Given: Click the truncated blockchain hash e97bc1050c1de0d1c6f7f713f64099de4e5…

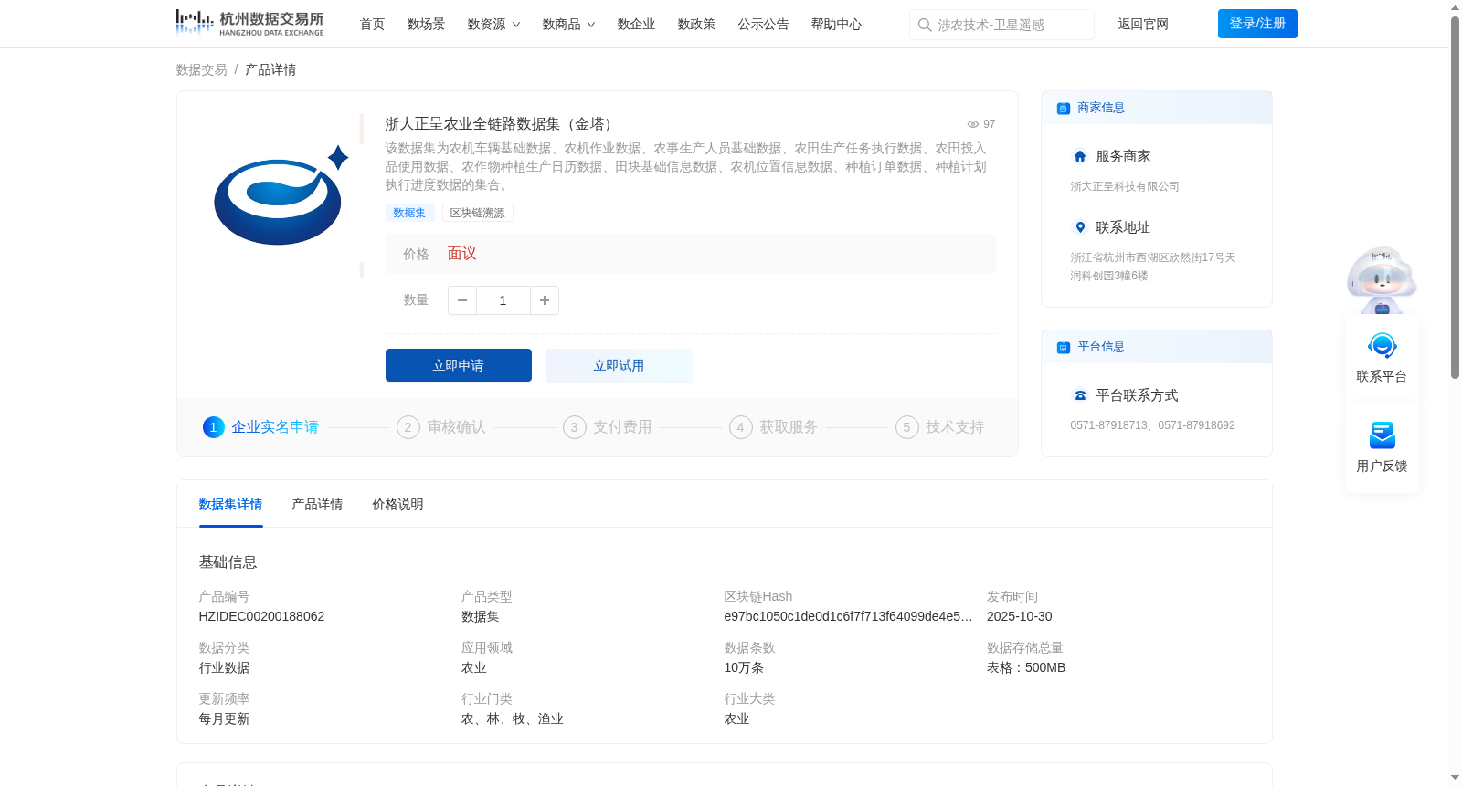Looking at the screenshot, I should click(848, 617).
